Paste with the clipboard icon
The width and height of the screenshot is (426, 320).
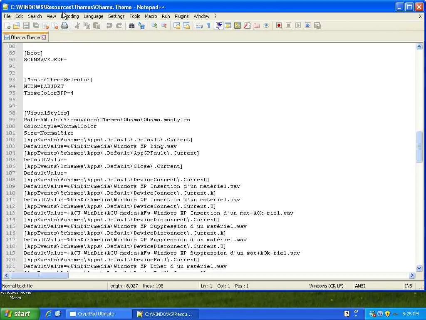[97, 25]
